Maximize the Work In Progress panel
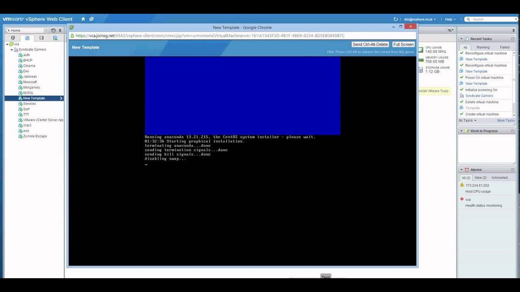The width and height of the screenshot is (520, 292). click(513, 131)
